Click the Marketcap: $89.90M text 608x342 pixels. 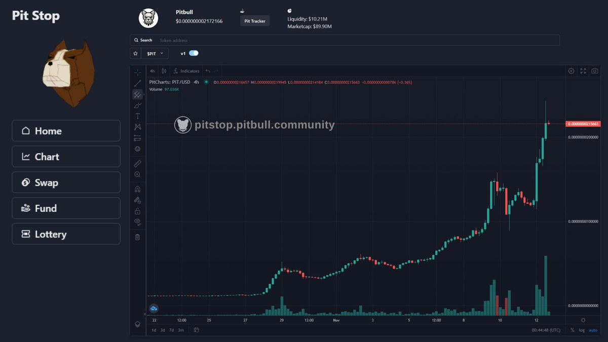point(310,26)
